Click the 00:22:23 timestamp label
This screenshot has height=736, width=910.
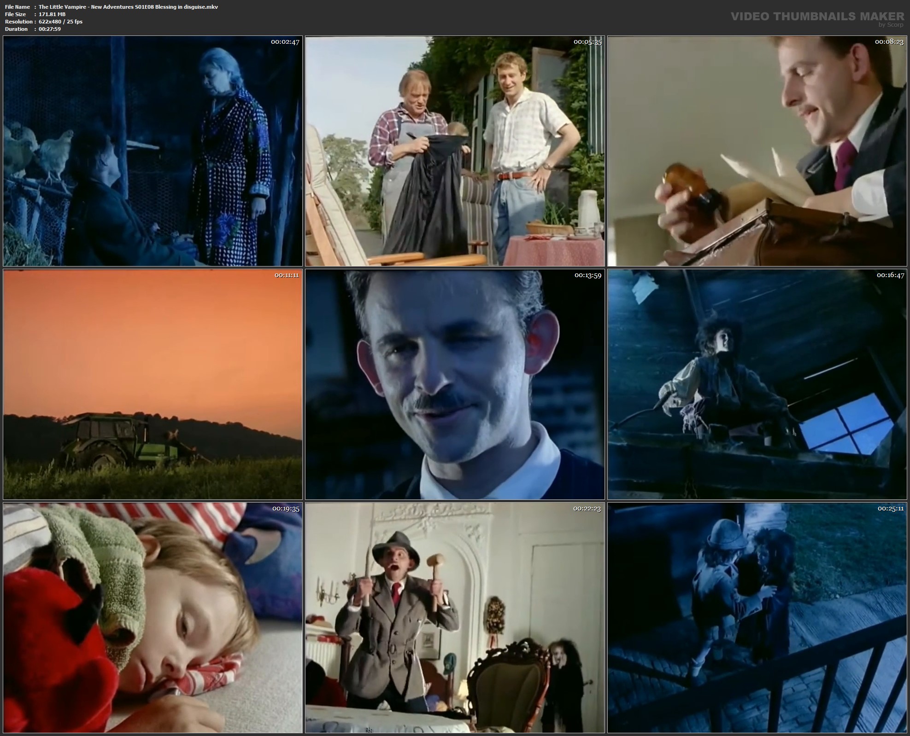587,509
